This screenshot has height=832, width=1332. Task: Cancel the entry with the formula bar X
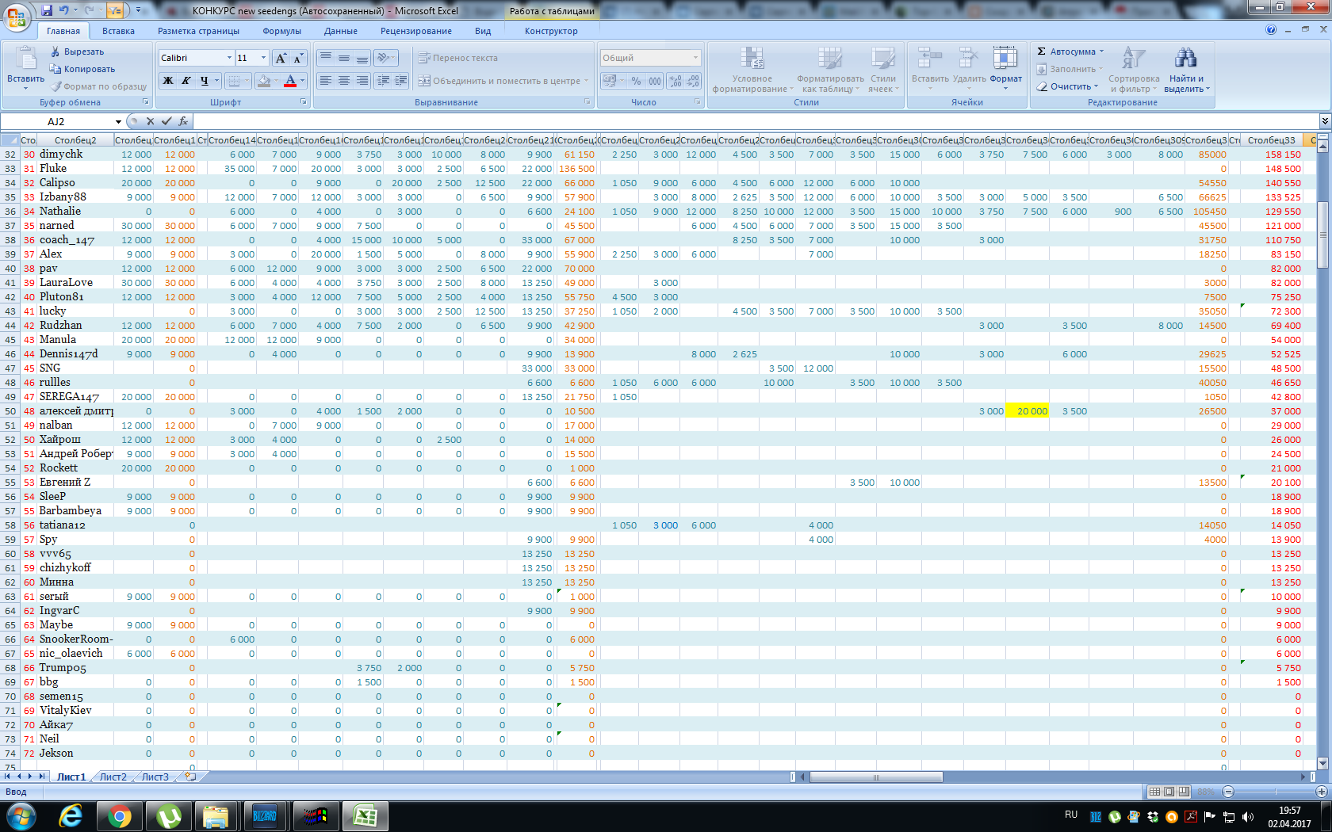tap(150, 121)
